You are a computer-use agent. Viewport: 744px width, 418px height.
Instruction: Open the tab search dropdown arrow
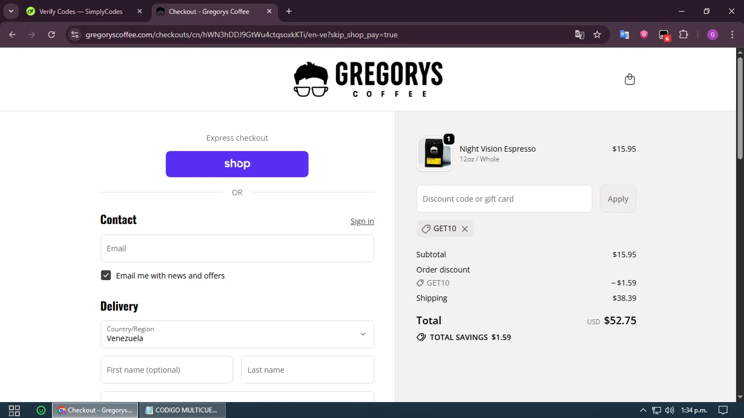[x=11, y=11]
